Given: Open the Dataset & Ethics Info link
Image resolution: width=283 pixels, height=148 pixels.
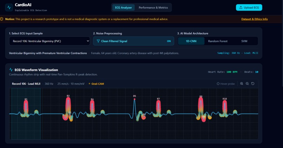Looking at the screenshot, I should [x=255, y=19].
